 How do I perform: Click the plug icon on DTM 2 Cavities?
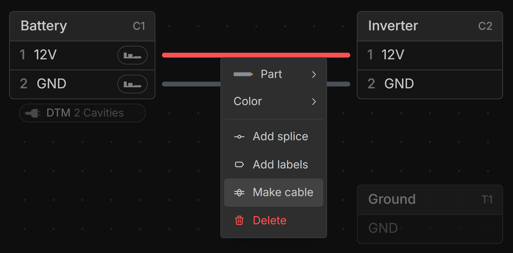[x=33, y=113]
